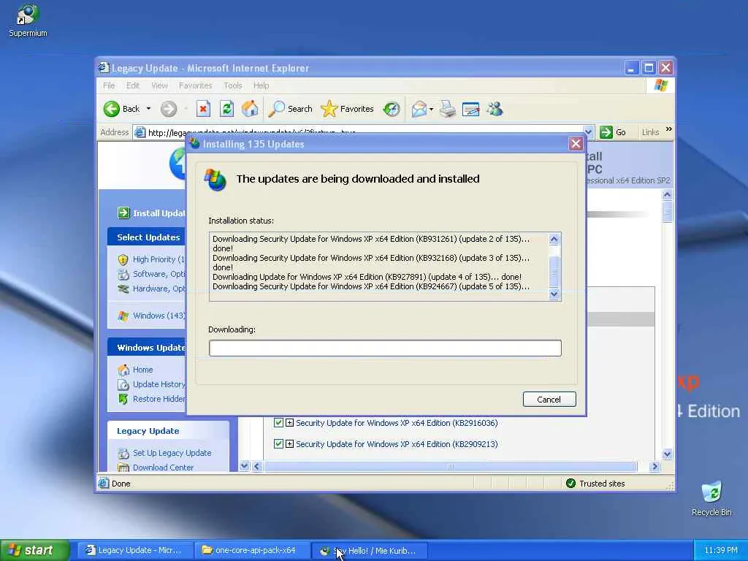748x561 pixels.
Task: Open the Start menu
Action: (x=34, y=550)
